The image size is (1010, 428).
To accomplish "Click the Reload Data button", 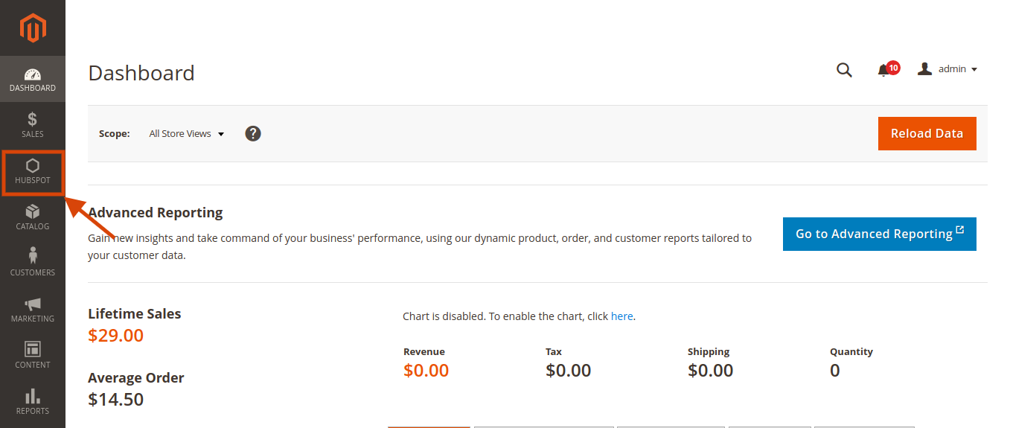I will click(x=927, y=134).
